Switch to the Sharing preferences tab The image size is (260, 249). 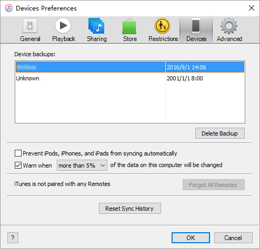point(97,30)
